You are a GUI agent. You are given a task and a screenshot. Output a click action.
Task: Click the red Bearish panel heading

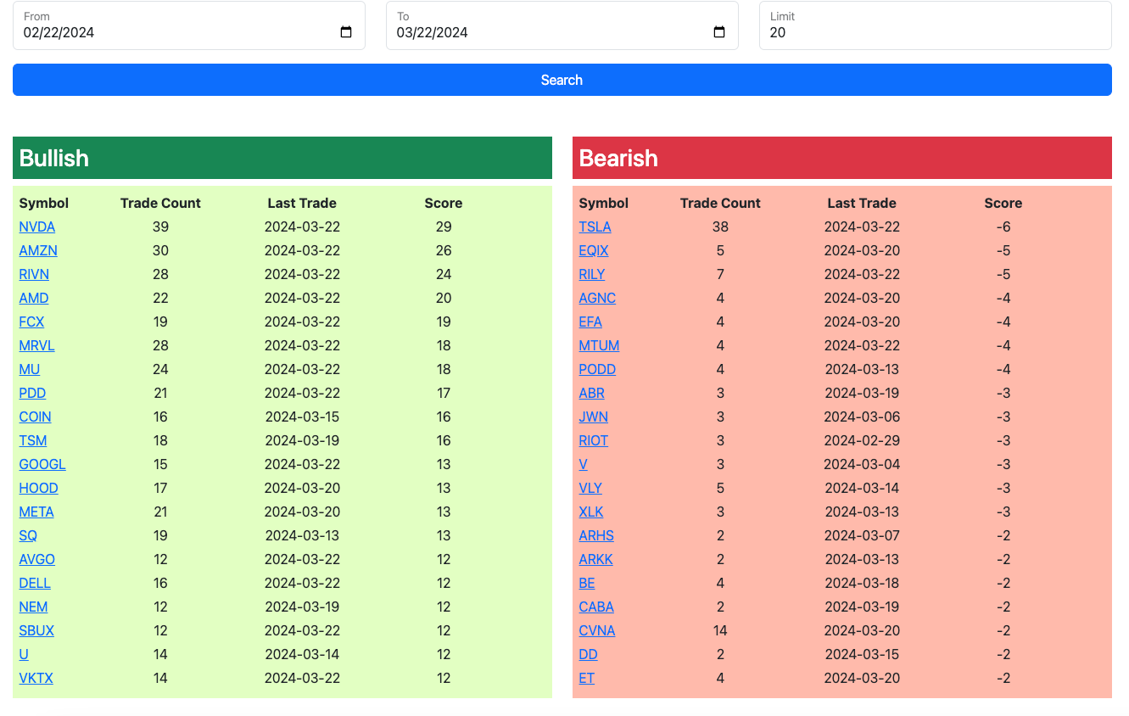842,158
